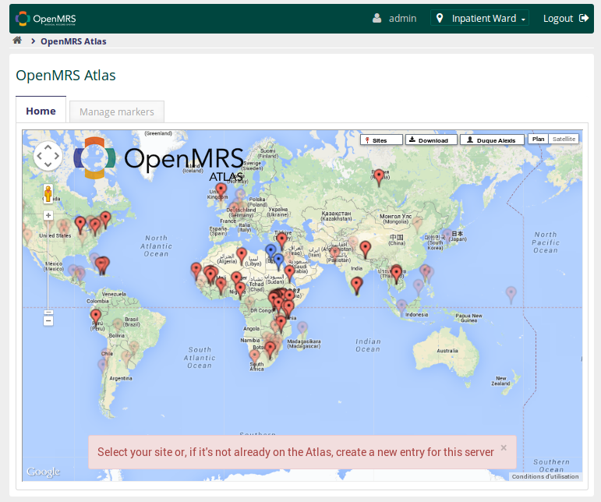Select the faded marker in Mongolia
The image size is (601, 502).
tap(417, 224)
